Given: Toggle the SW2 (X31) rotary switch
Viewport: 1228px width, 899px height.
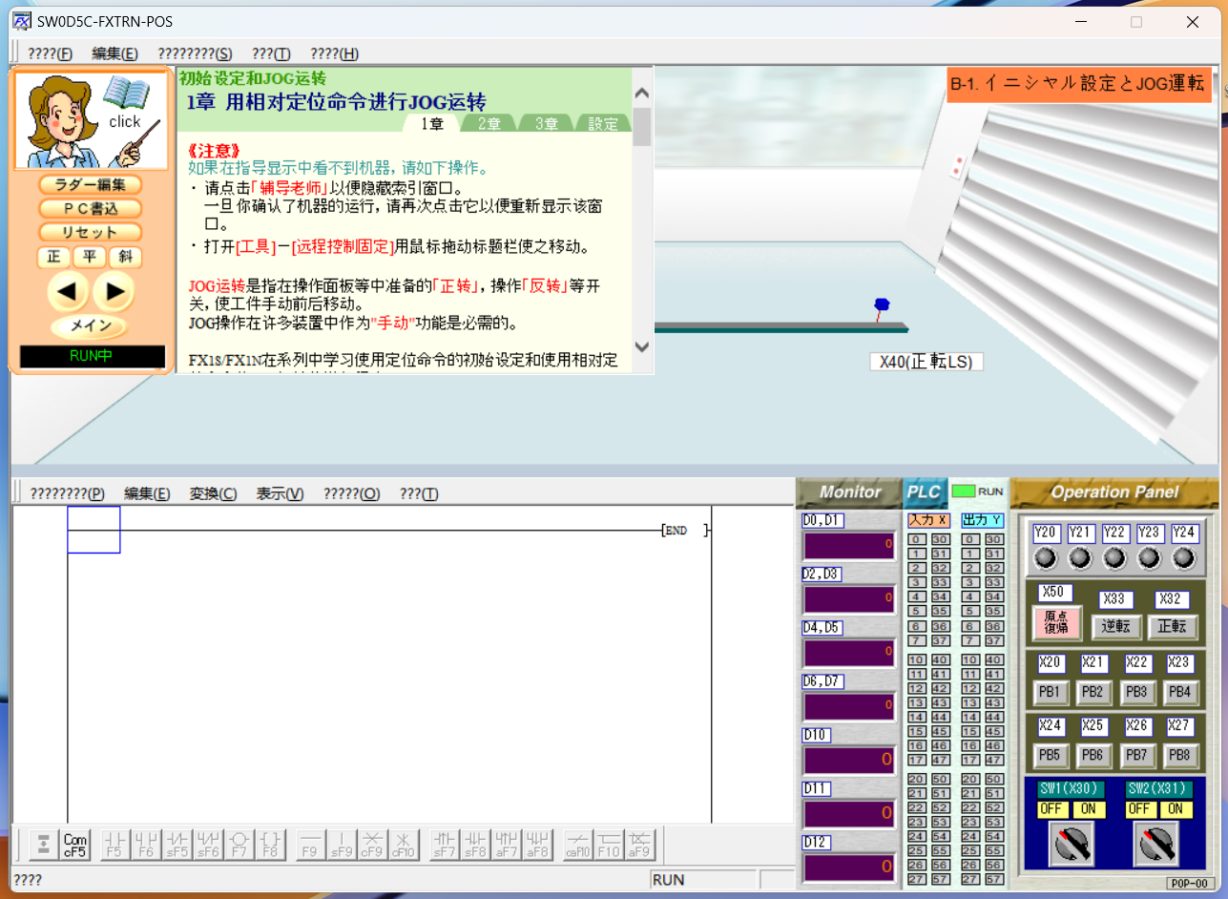Looking at the screenshot, I should (x=1155, y=843).
